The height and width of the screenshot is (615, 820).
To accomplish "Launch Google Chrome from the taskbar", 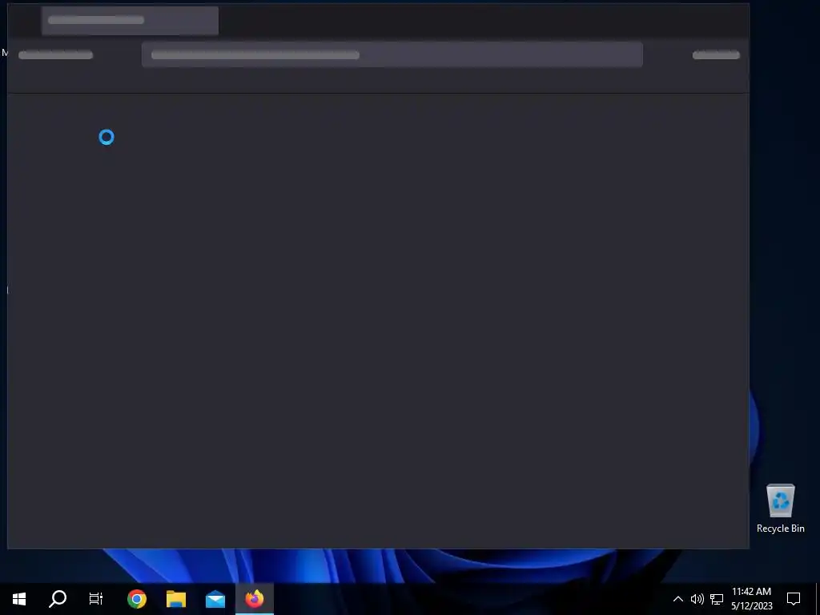I will click(x=136, y=599).
